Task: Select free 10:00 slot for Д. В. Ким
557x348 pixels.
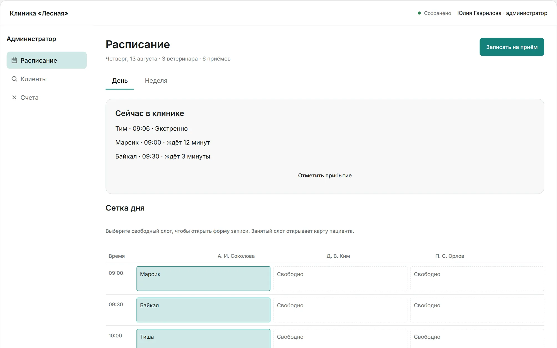Action: point(340,339)
